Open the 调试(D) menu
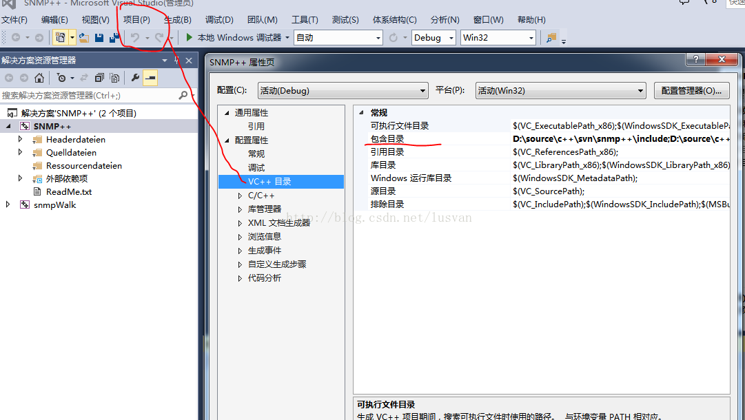 219,20
